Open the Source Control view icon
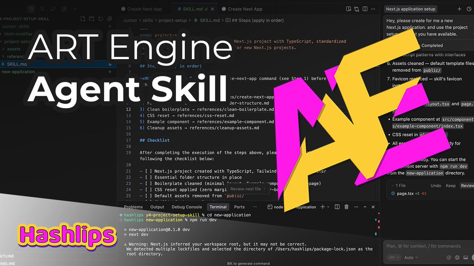474x266 pixels. pyautogui.click(x=54, y=8)
